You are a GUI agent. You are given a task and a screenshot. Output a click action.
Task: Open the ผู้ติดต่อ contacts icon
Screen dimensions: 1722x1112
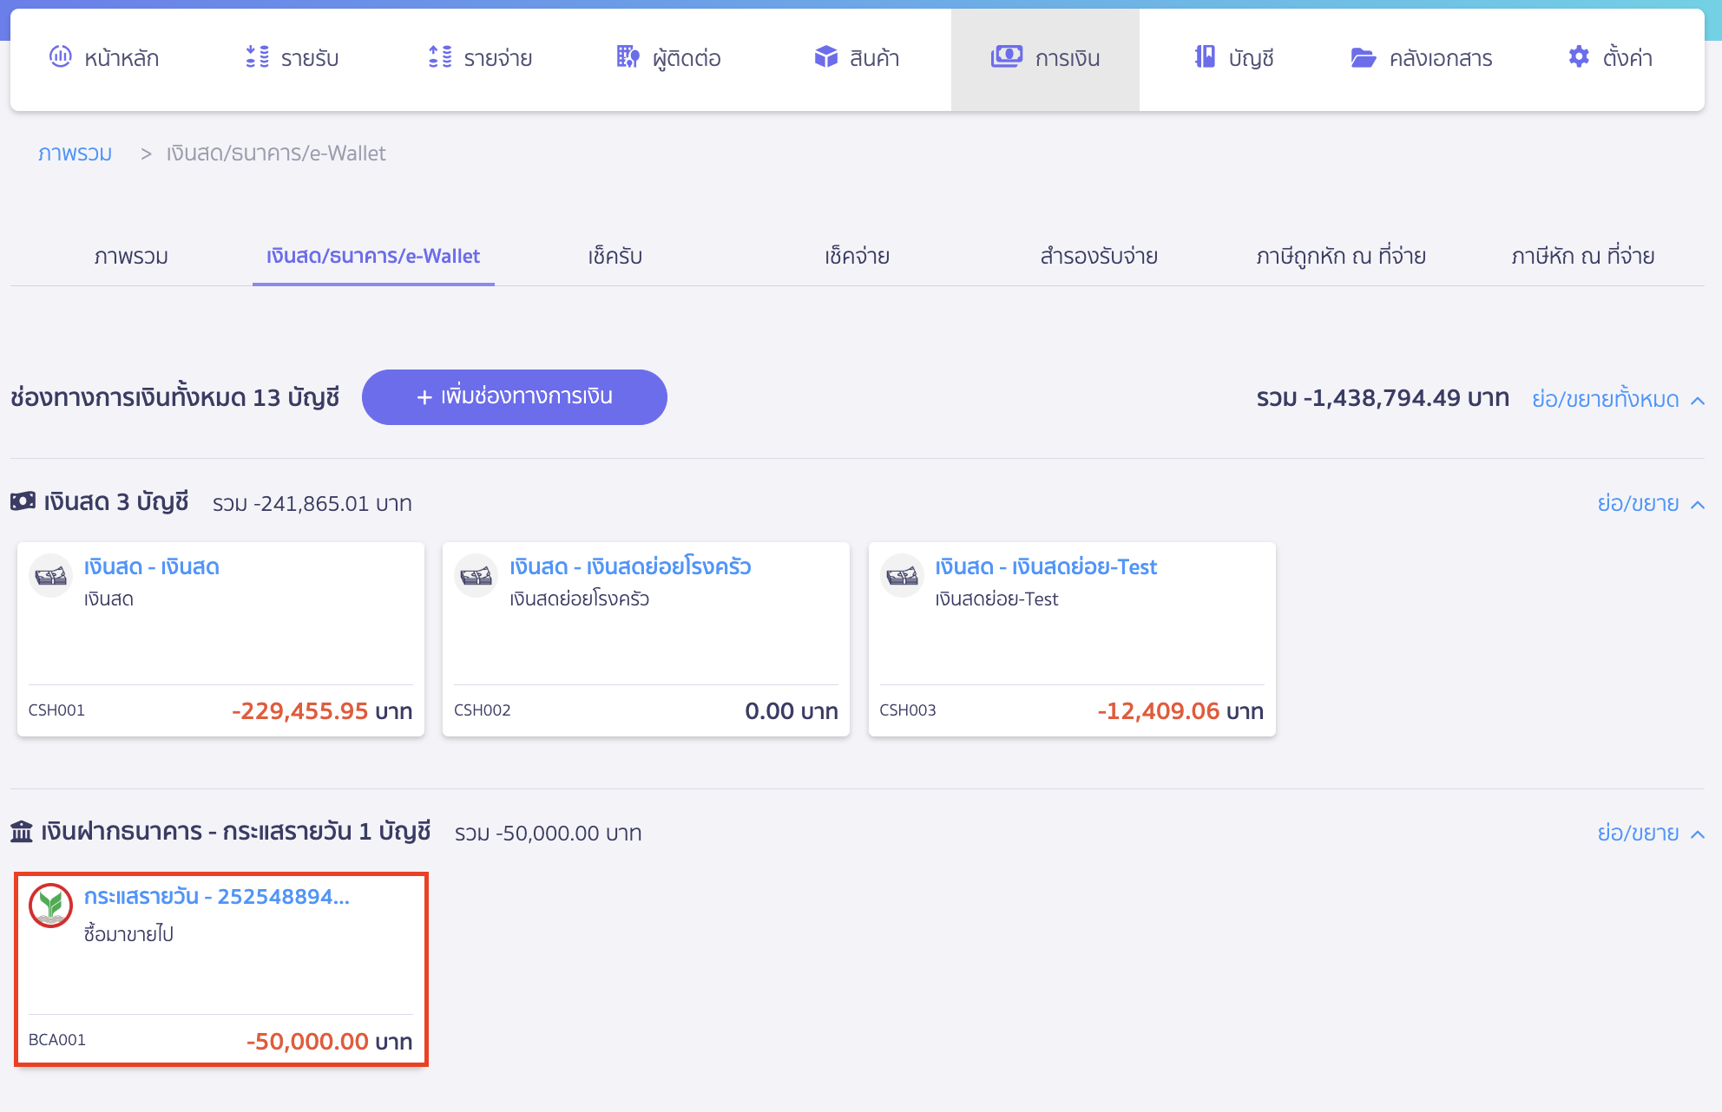point(627,57)
